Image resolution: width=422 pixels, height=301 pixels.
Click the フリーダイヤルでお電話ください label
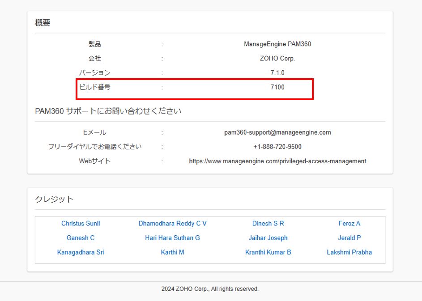click(x=95, y=147)
